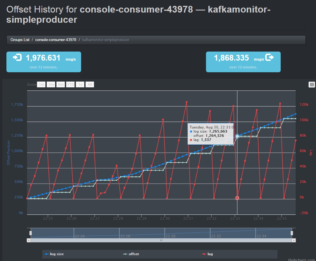Click the highlighted log size point at 22:33
316x261 pixels.
click(x=237, y=136)
